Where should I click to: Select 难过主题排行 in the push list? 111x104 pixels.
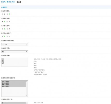point(14,83)
